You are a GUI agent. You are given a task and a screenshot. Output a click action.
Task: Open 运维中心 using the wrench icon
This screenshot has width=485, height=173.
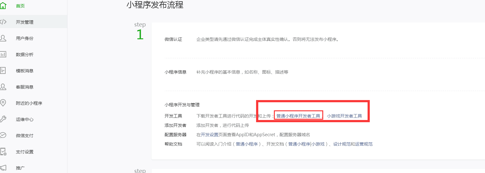3,119
